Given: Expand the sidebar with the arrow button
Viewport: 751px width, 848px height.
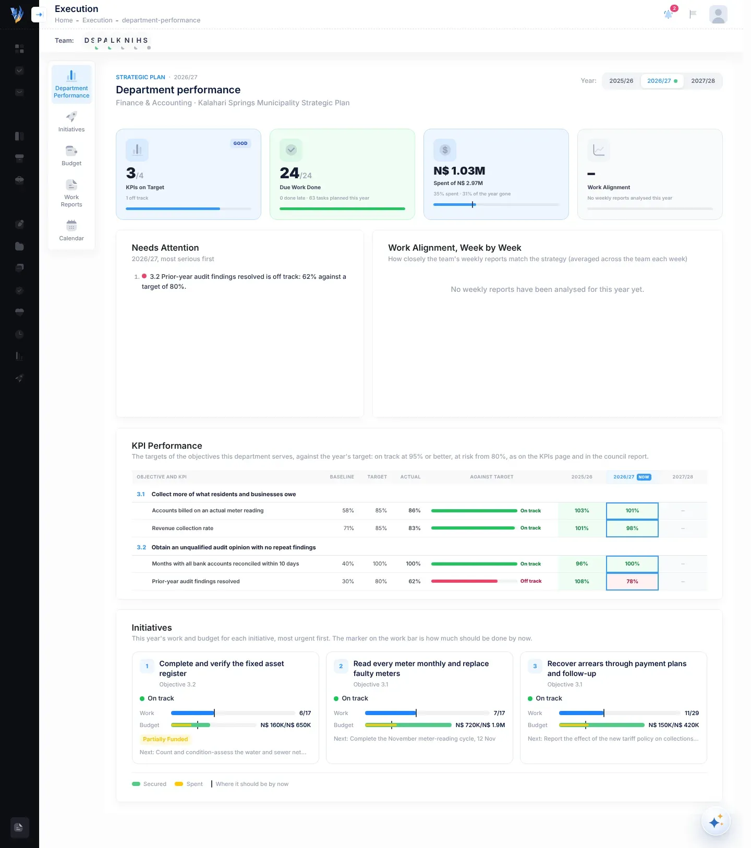Looking at the screenshot, I should point(39,15).
